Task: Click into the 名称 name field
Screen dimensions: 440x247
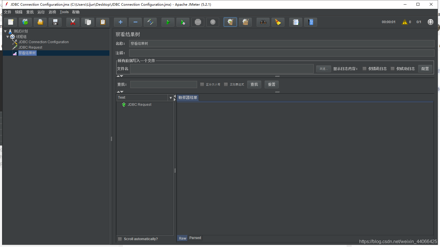Action: (x=282, y=43)
